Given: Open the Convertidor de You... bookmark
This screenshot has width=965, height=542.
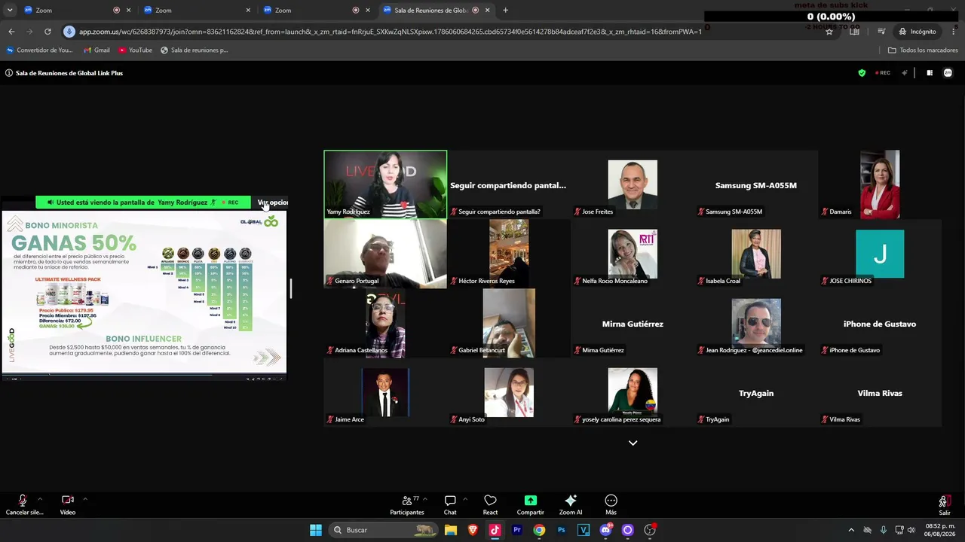Looking at the screenshot, I should click(40, 50).
